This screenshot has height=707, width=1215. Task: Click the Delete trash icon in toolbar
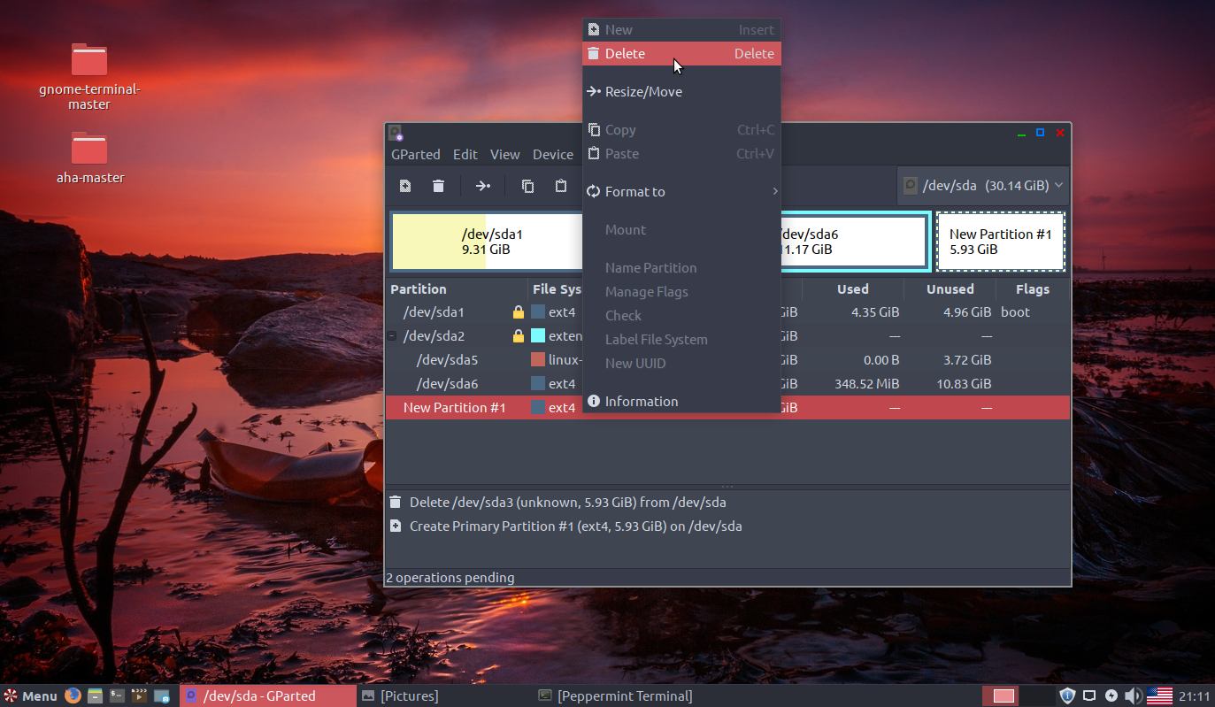click(x=438, y=186)
